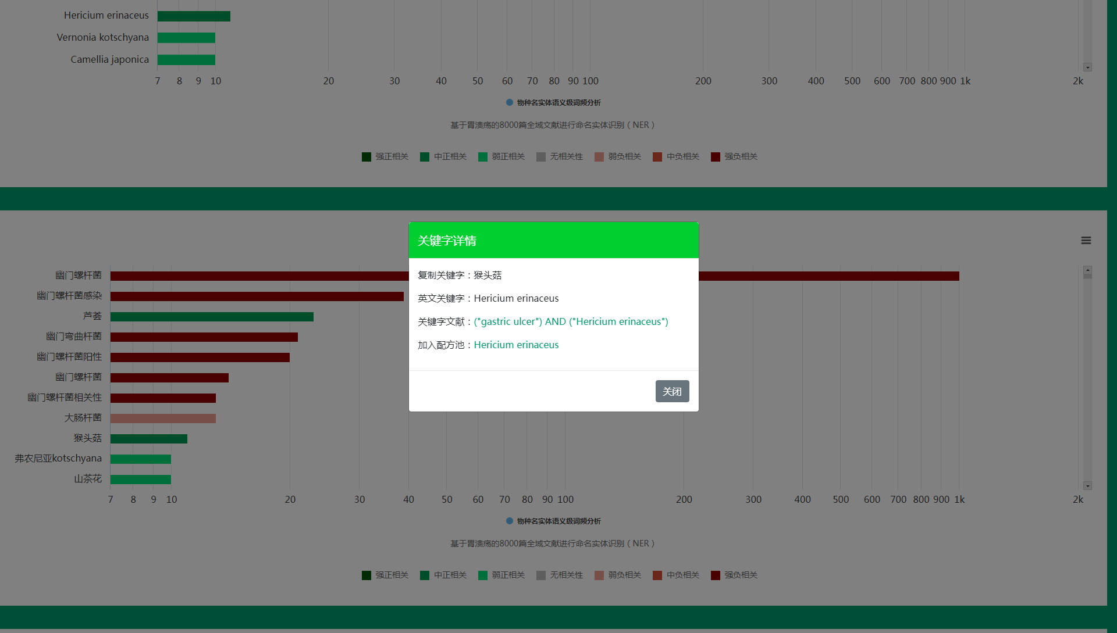This screenshot has width=1117, height=633.
Task: Toggle 弱负相关 legend swatch in upper chart
Action: [599, 157]
